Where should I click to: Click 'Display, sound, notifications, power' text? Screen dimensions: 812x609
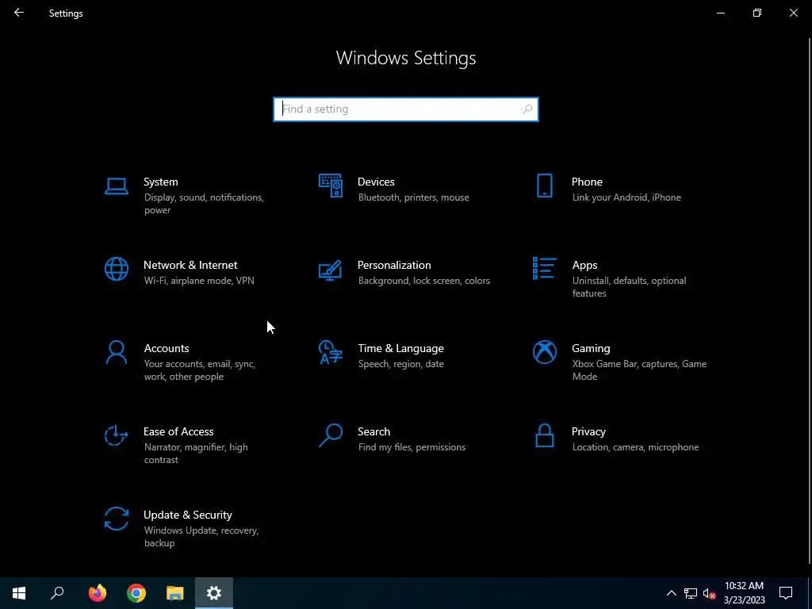pyautogui.click(x=204, y=204)
